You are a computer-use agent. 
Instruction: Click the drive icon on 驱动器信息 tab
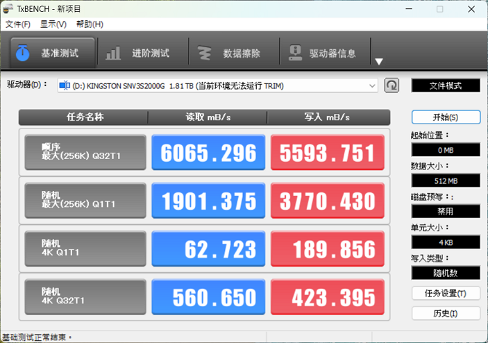(295, 53)
